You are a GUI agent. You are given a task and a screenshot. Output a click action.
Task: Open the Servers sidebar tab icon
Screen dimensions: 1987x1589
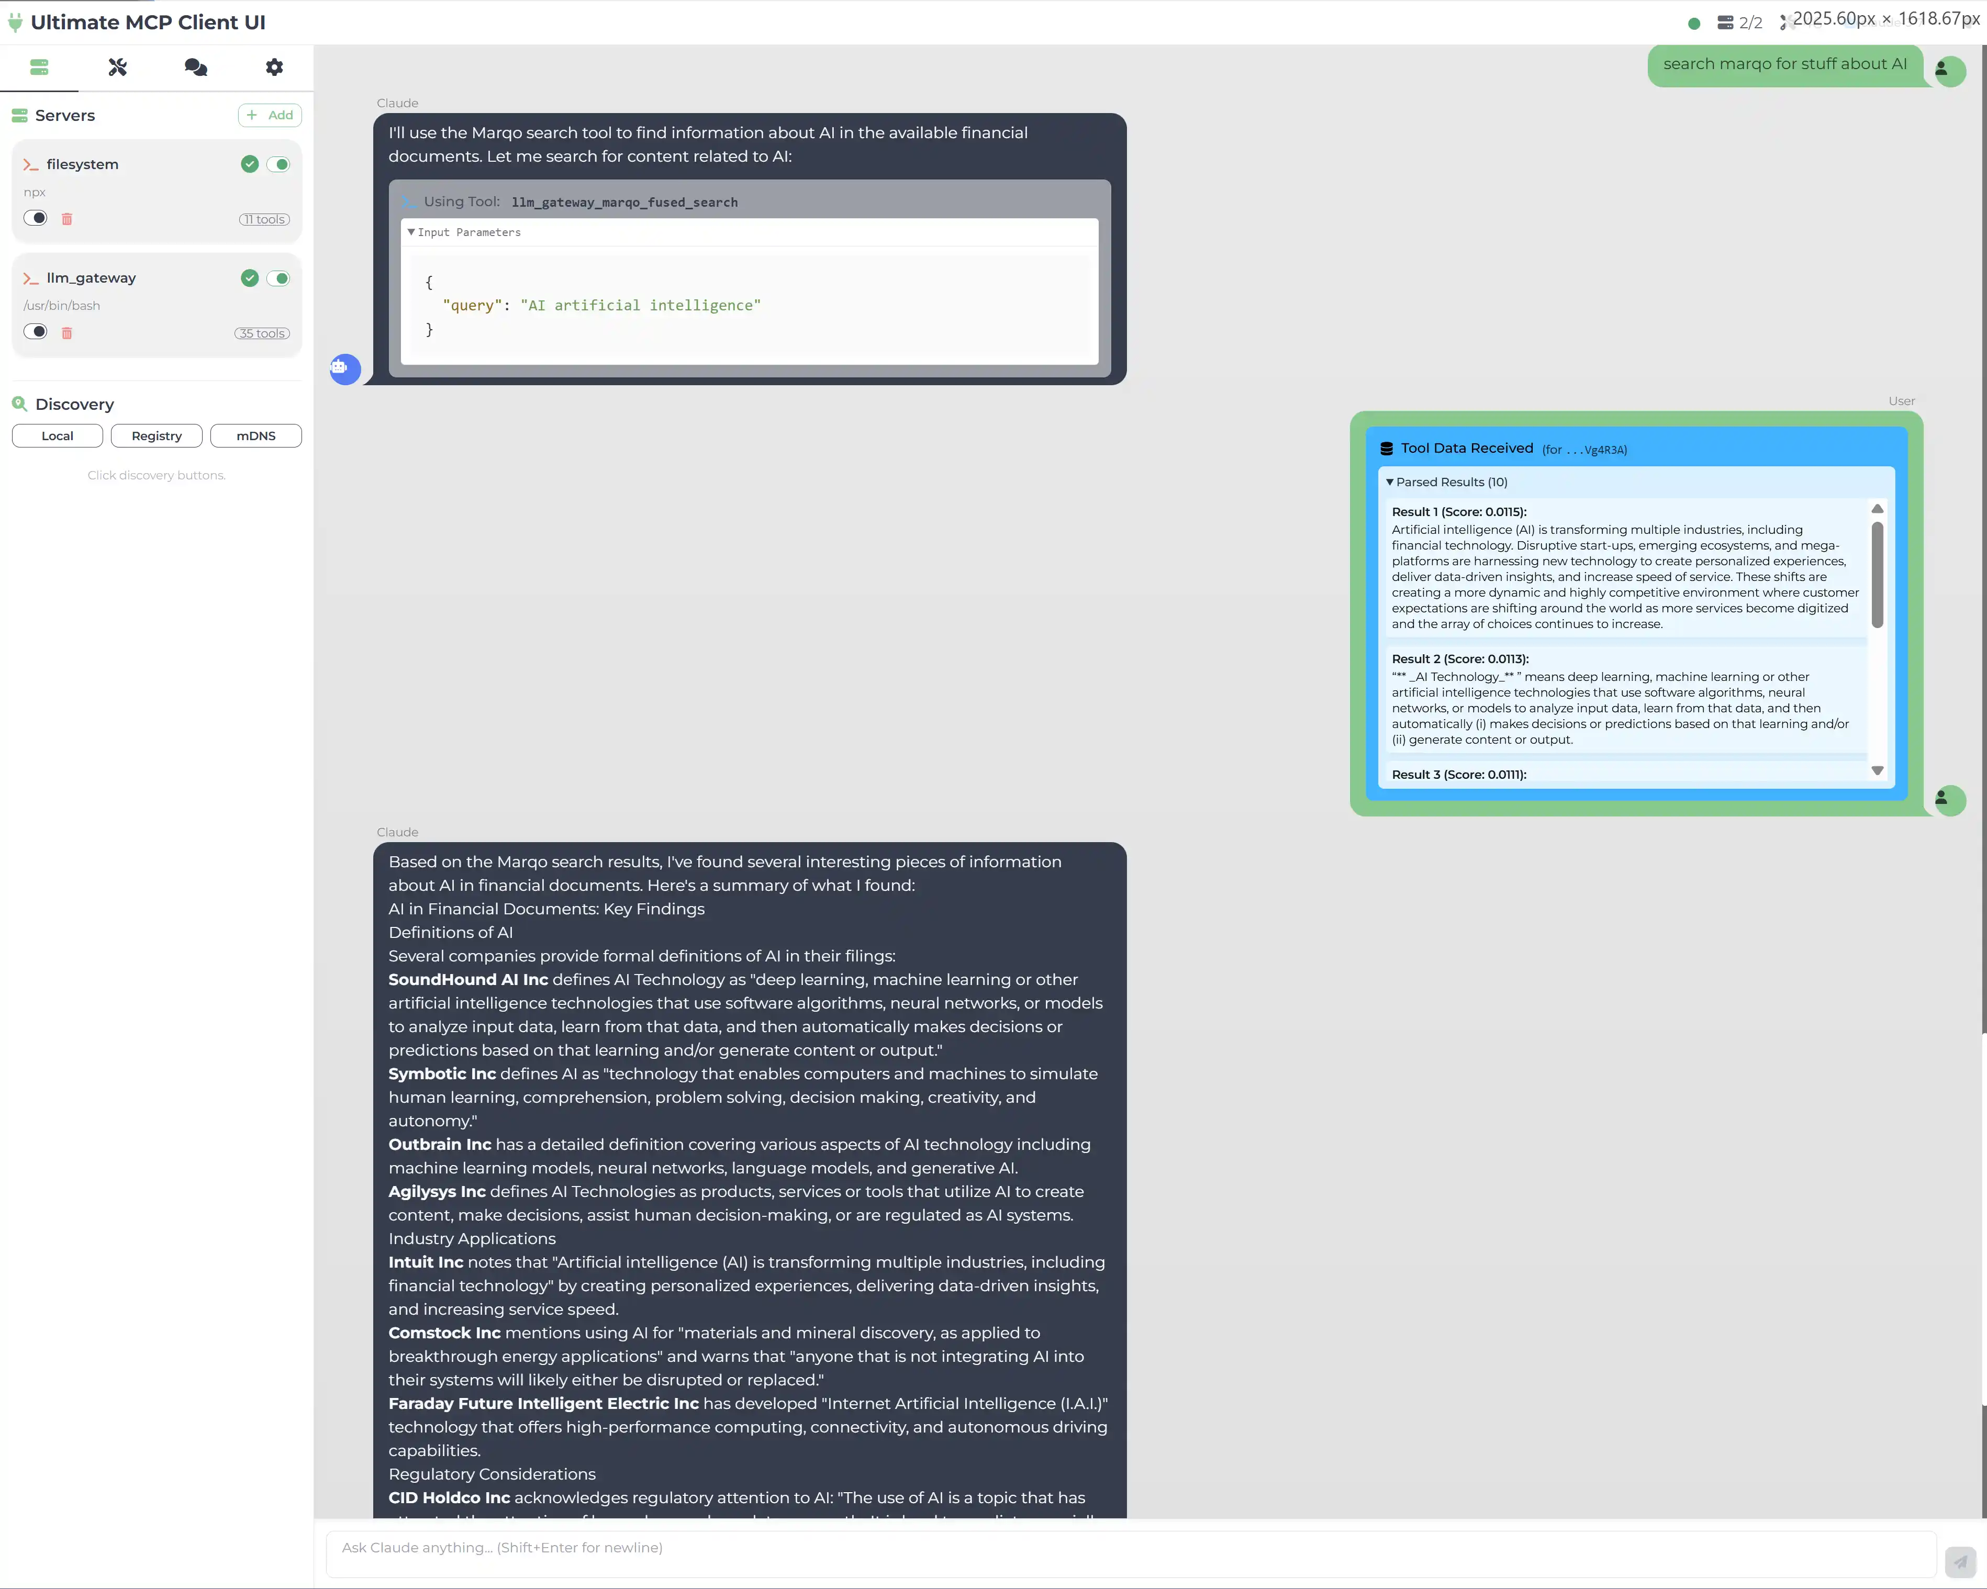coord(39,68)
